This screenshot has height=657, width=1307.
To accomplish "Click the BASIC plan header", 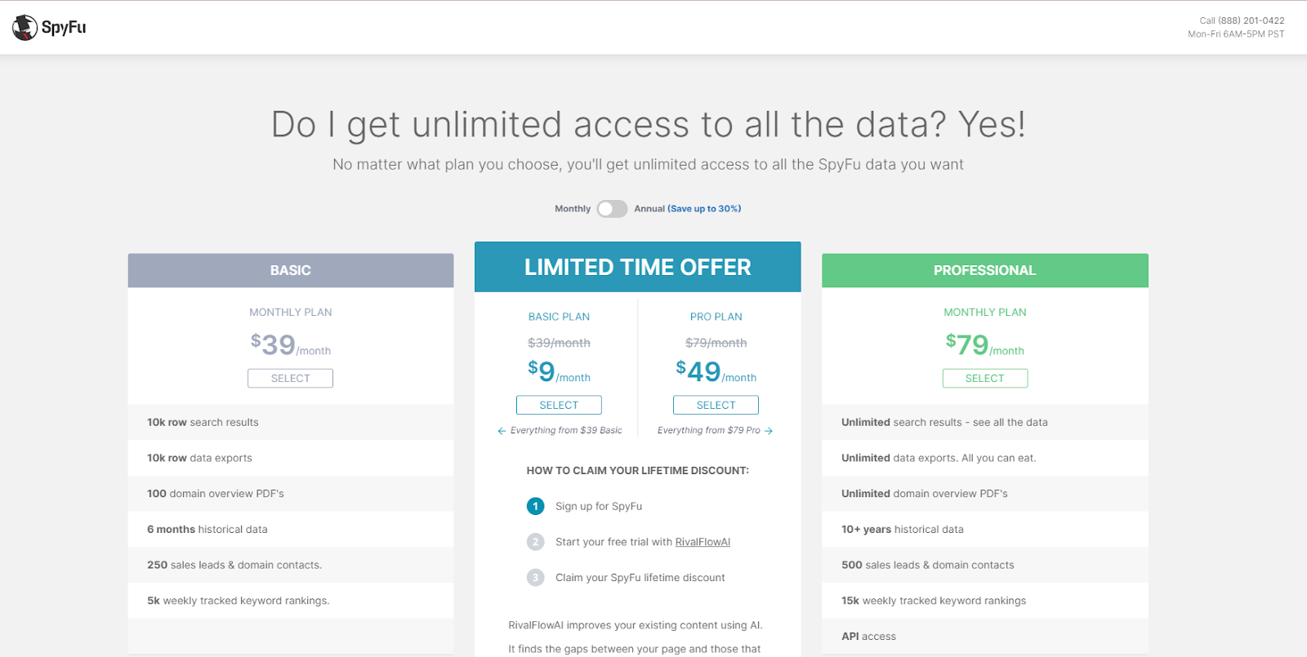I will point(291,270).
